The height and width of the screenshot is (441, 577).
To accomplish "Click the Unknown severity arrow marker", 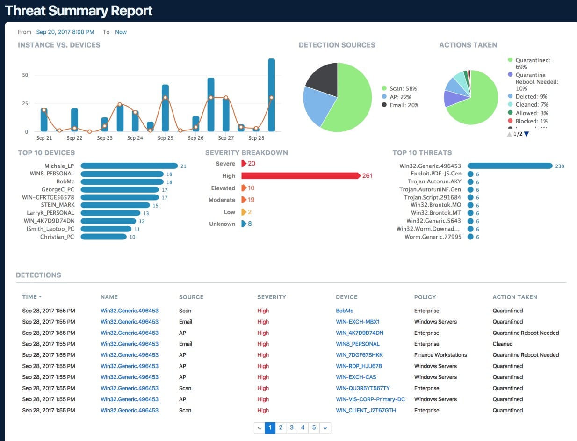I will click(x=244, y=224).
